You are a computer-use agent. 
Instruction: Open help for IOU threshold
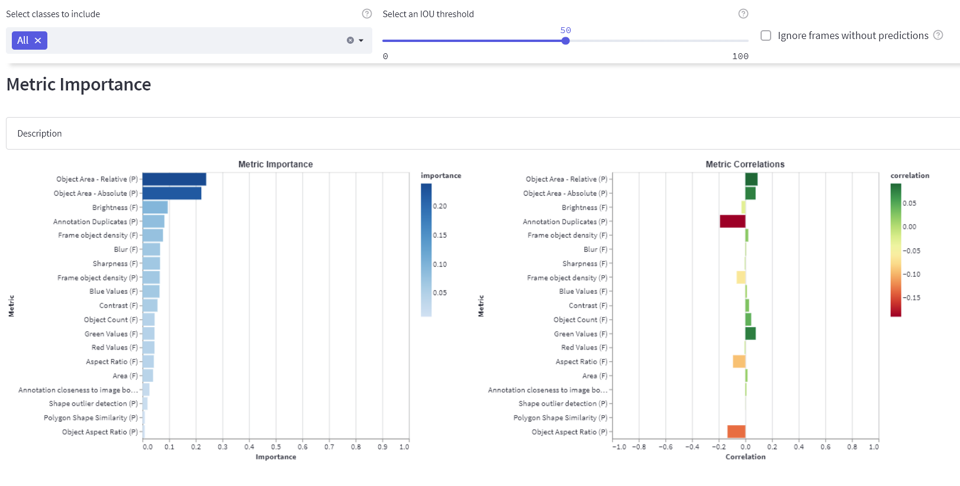(x=743, y=14)
